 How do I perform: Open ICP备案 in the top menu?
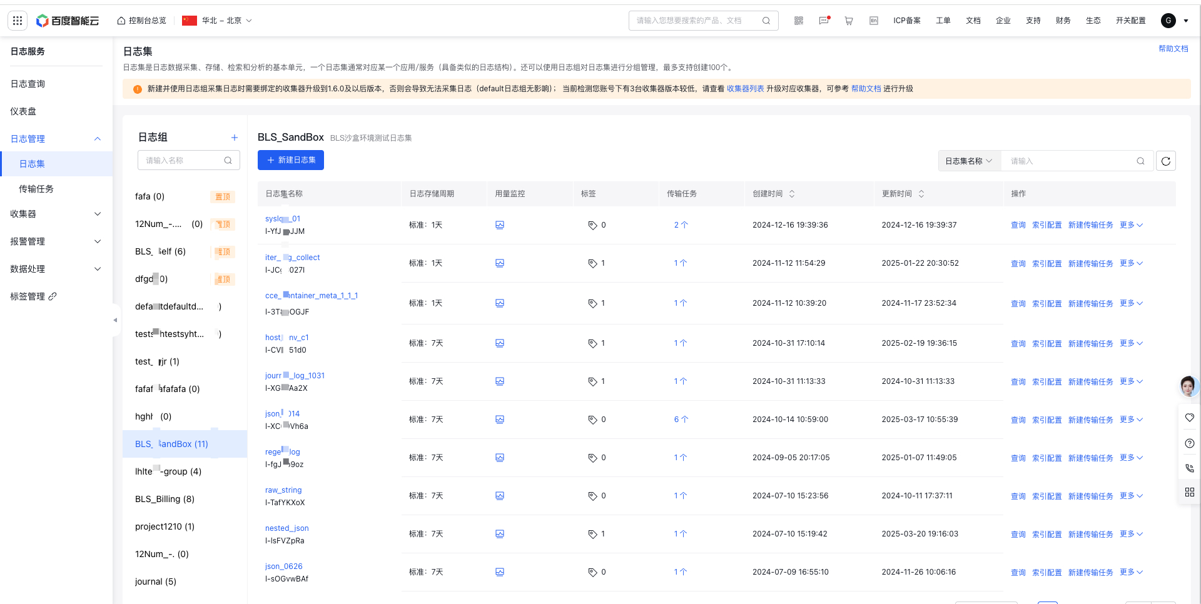(x=907, y=21)
